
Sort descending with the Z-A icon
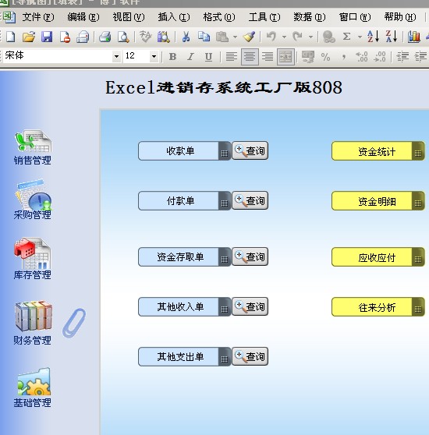click(x=392, y=37)
